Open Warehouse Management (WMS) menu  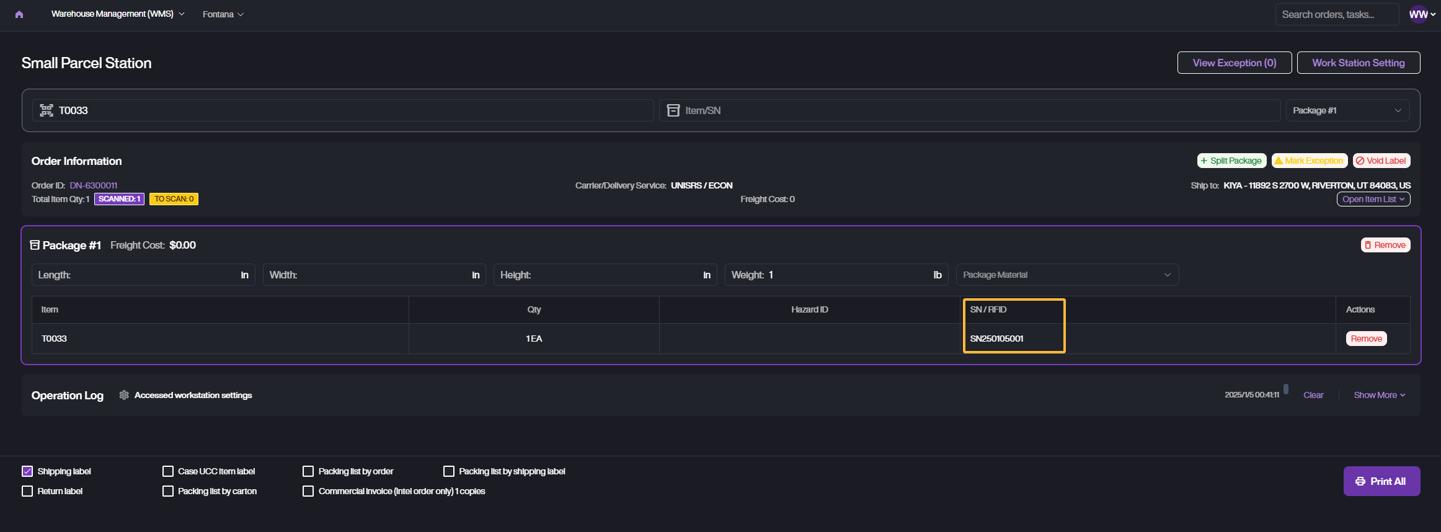coord(118,14)
